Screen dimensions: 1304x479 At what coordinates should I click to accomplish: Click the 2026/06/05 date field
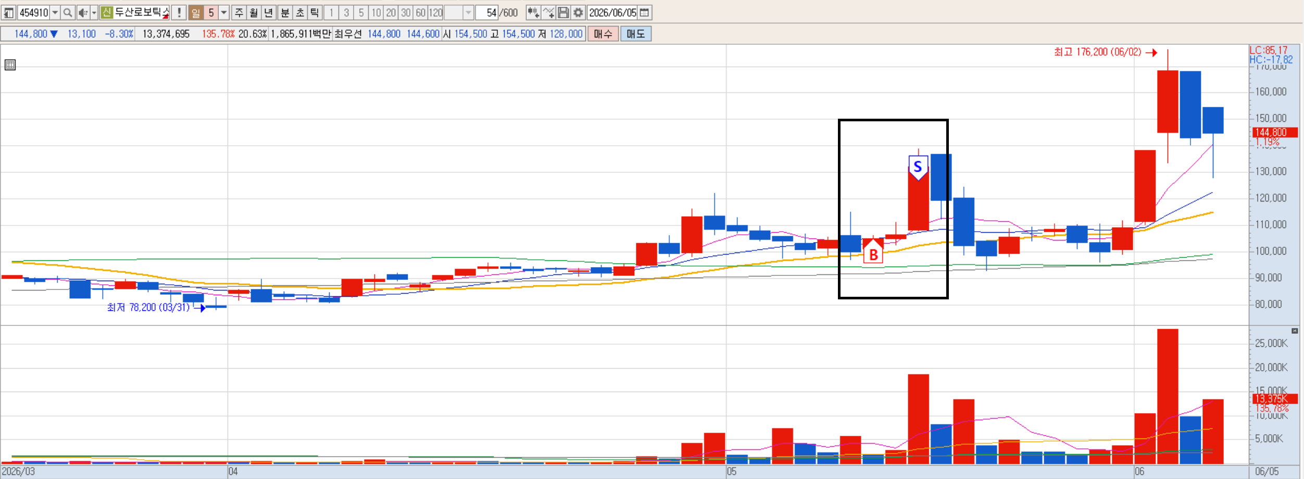click(x=612, y=12)
